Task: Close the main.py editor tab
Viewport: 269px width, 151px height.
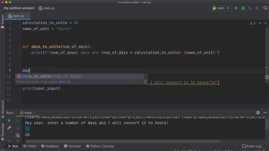Action: [x=27, y=16]
